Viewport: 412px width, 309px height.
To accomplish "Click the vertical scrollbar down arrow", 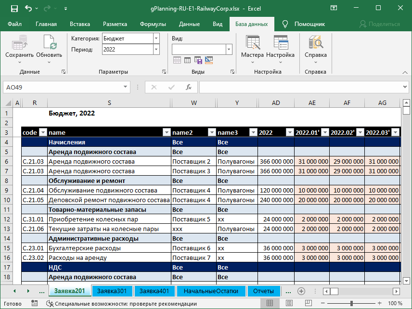I will [406, 281].
